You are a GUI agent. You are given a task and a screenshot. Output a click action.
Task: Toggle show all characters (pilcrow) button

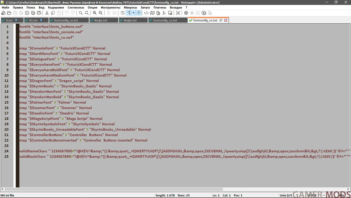coord(129,13)
